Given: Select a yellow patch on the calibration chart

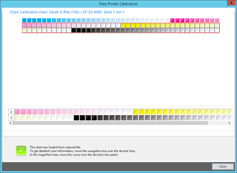Looking at the screenshot, I should click(x=127, y=26).
